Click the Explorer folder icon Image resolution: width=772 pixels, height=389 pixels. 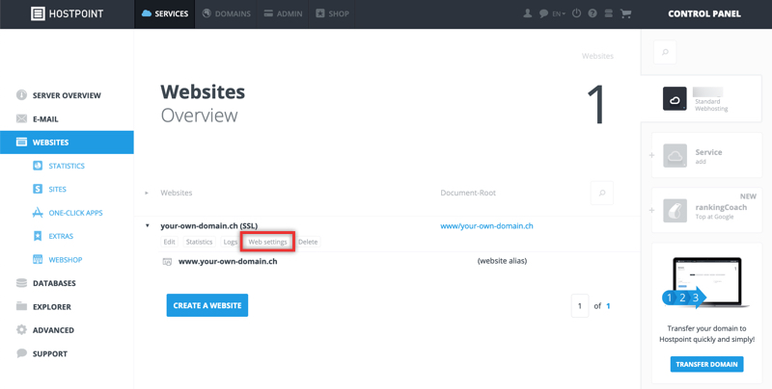21,306
